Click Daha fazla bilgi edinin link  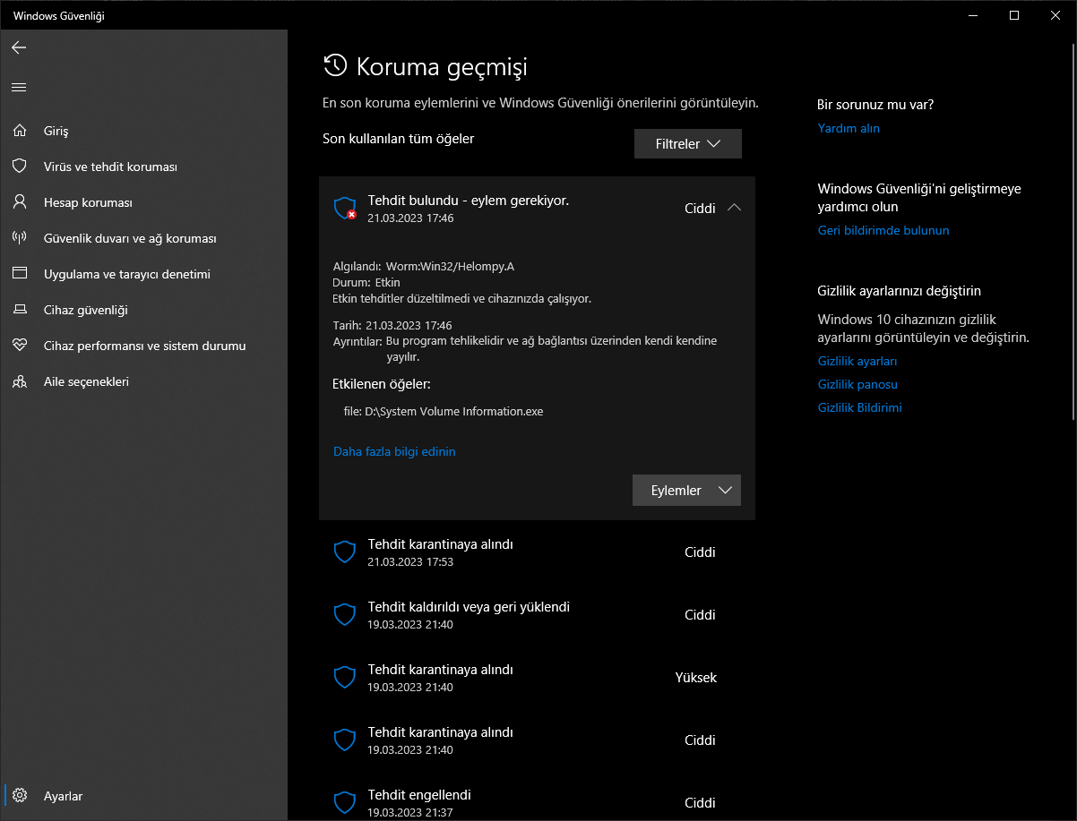[394, 451]
